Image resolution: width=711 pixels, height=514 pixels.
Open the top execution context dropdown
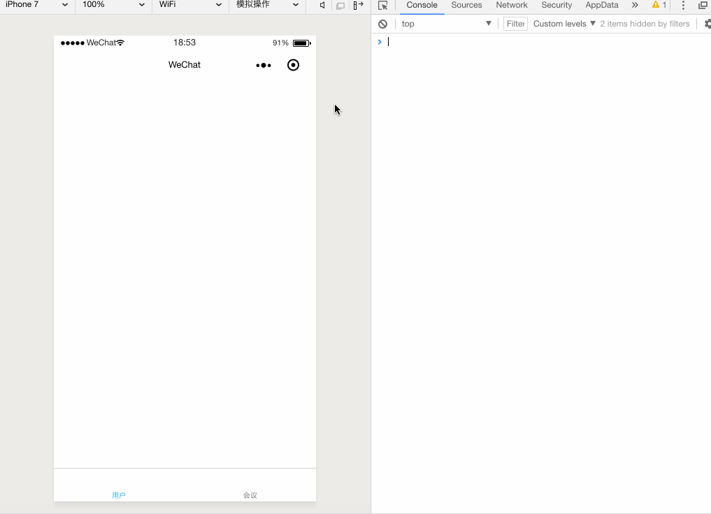click(446, 24)
